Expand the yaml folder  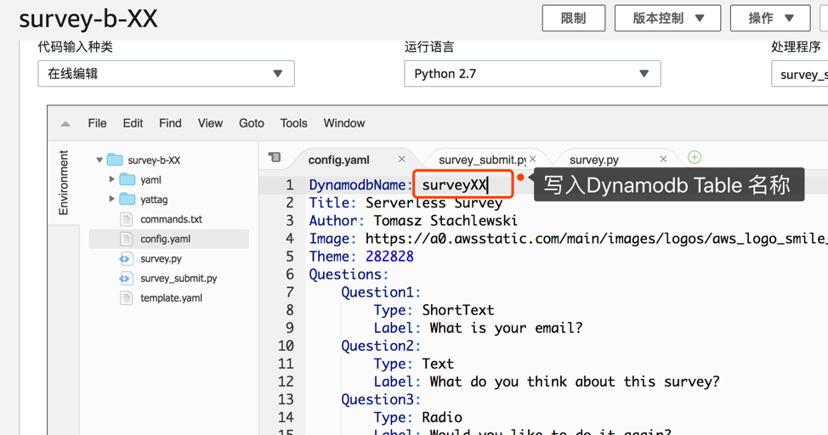(x=112, y=179)
